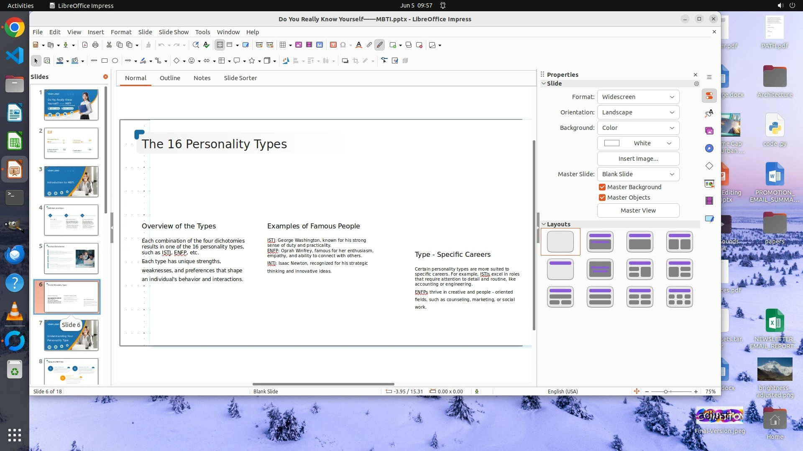This screenshot has width=803, height=451.
Task: Open the White background color swatch dropdown
Action: tap(638, 143)
